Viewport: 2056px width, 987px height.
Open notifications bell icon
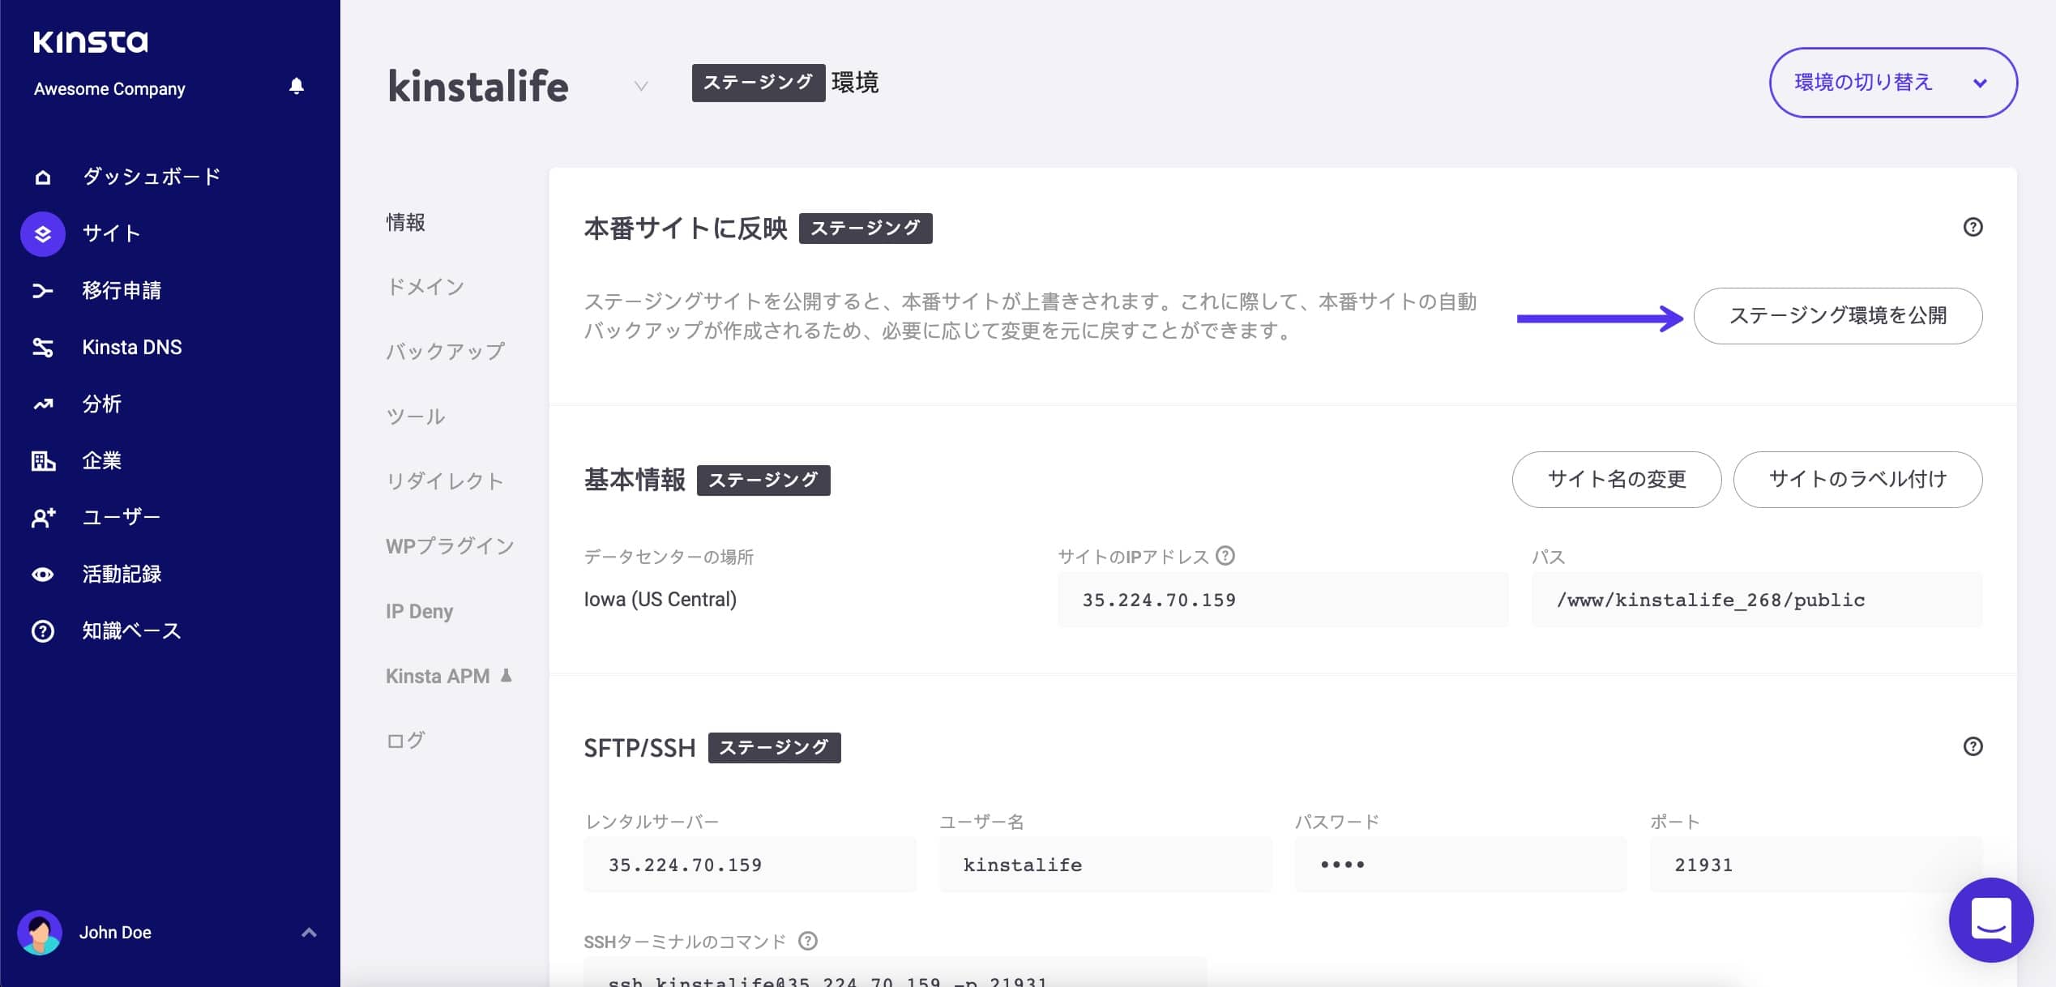coord(297,86)
